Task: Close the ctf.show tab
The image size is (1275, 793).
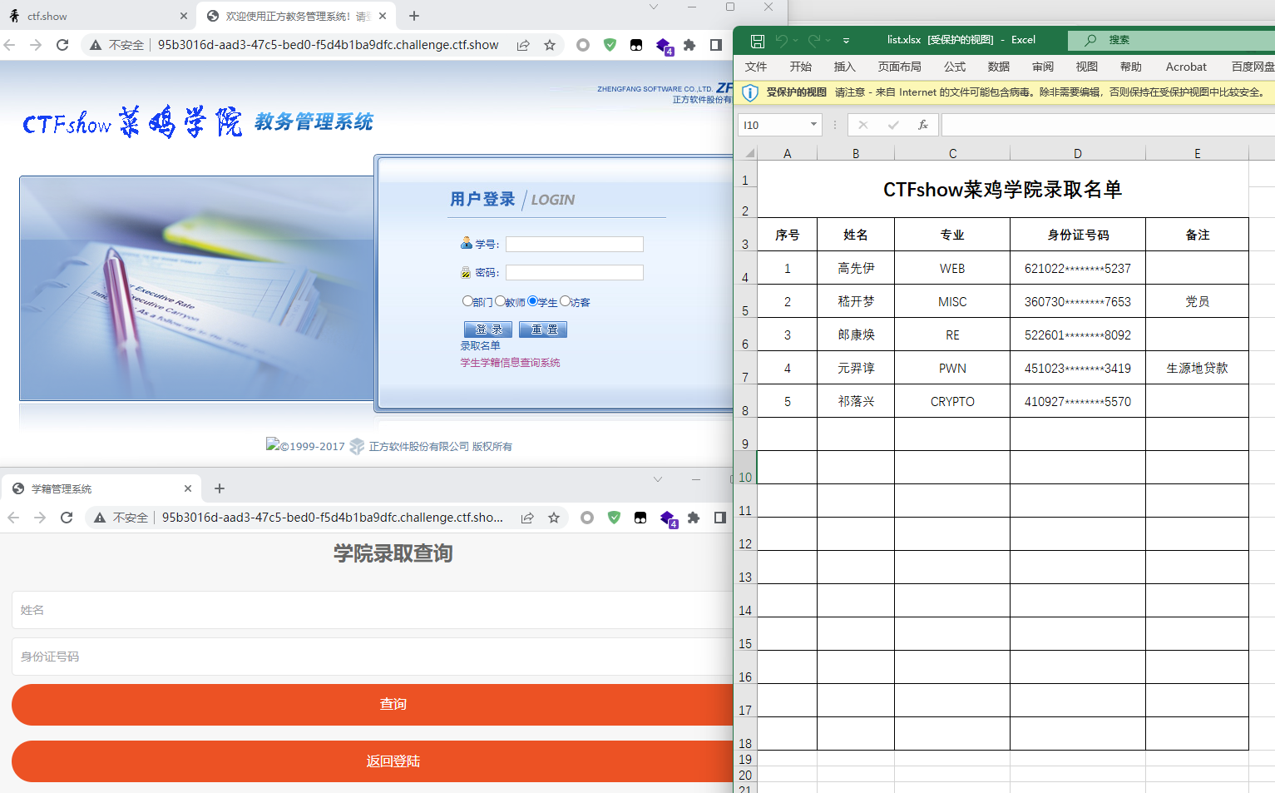Action: [184, 16]
